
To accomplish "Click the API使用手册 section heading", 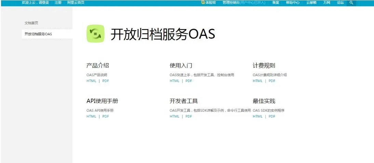I will pos(102,101).
